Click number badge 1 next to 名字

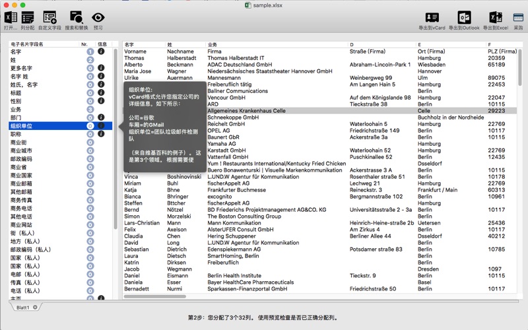coord(90,51)
